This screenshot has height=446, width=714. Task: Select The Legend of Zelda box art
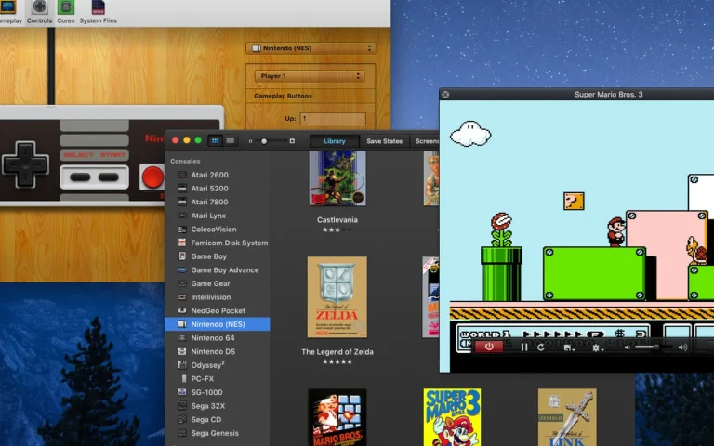tap(337, 297)
